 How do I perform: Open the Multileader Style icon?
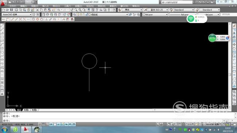pyautogui.click(x=197, y=10)
